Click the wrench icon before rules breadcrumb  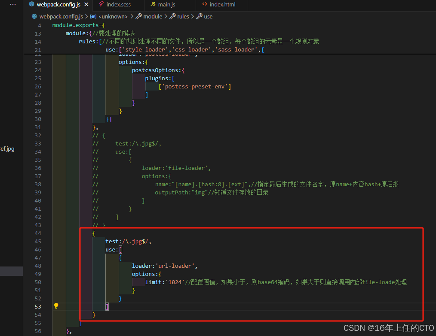(173, 16)
